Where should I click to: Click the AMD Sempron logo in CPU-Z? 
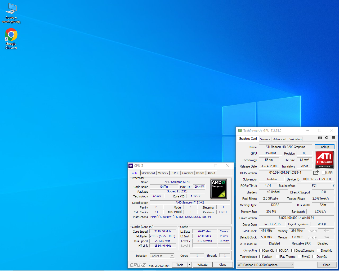coord(219,189)
